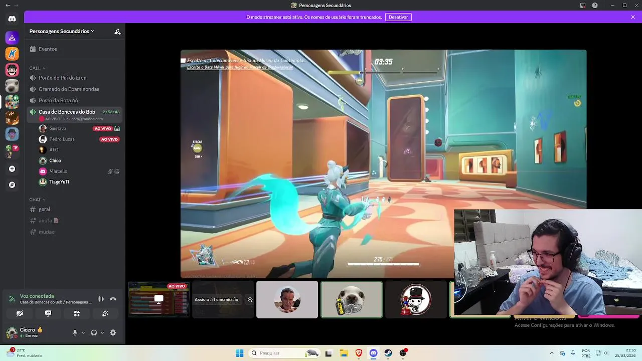Open noise suppression waveform icon

[x=101, y=299]
